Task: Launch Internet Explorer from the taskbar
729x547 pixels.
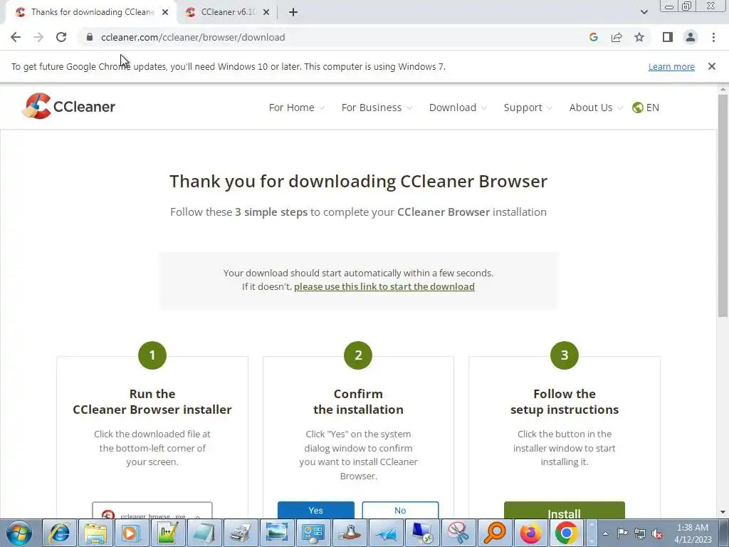Action: coord(60,533)
